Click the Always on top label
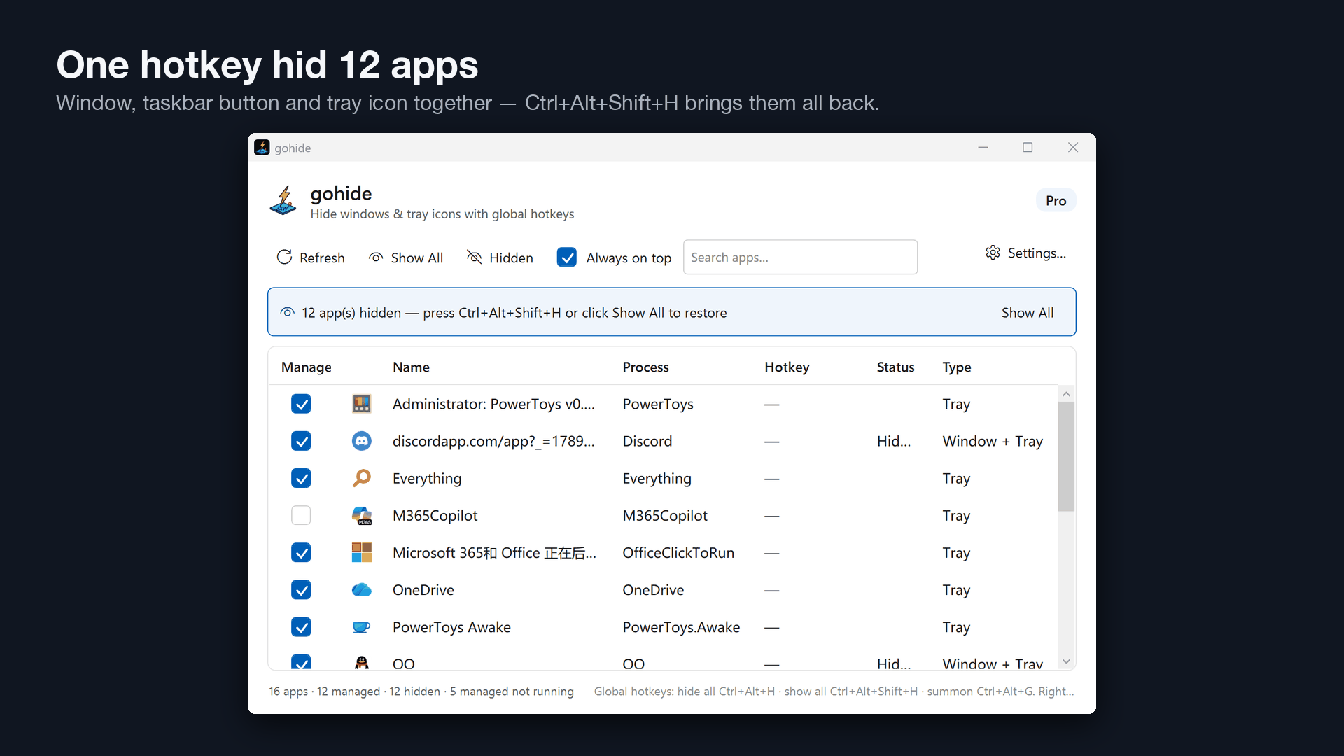This screenshot has width=1344, height=756. [629, 258]
